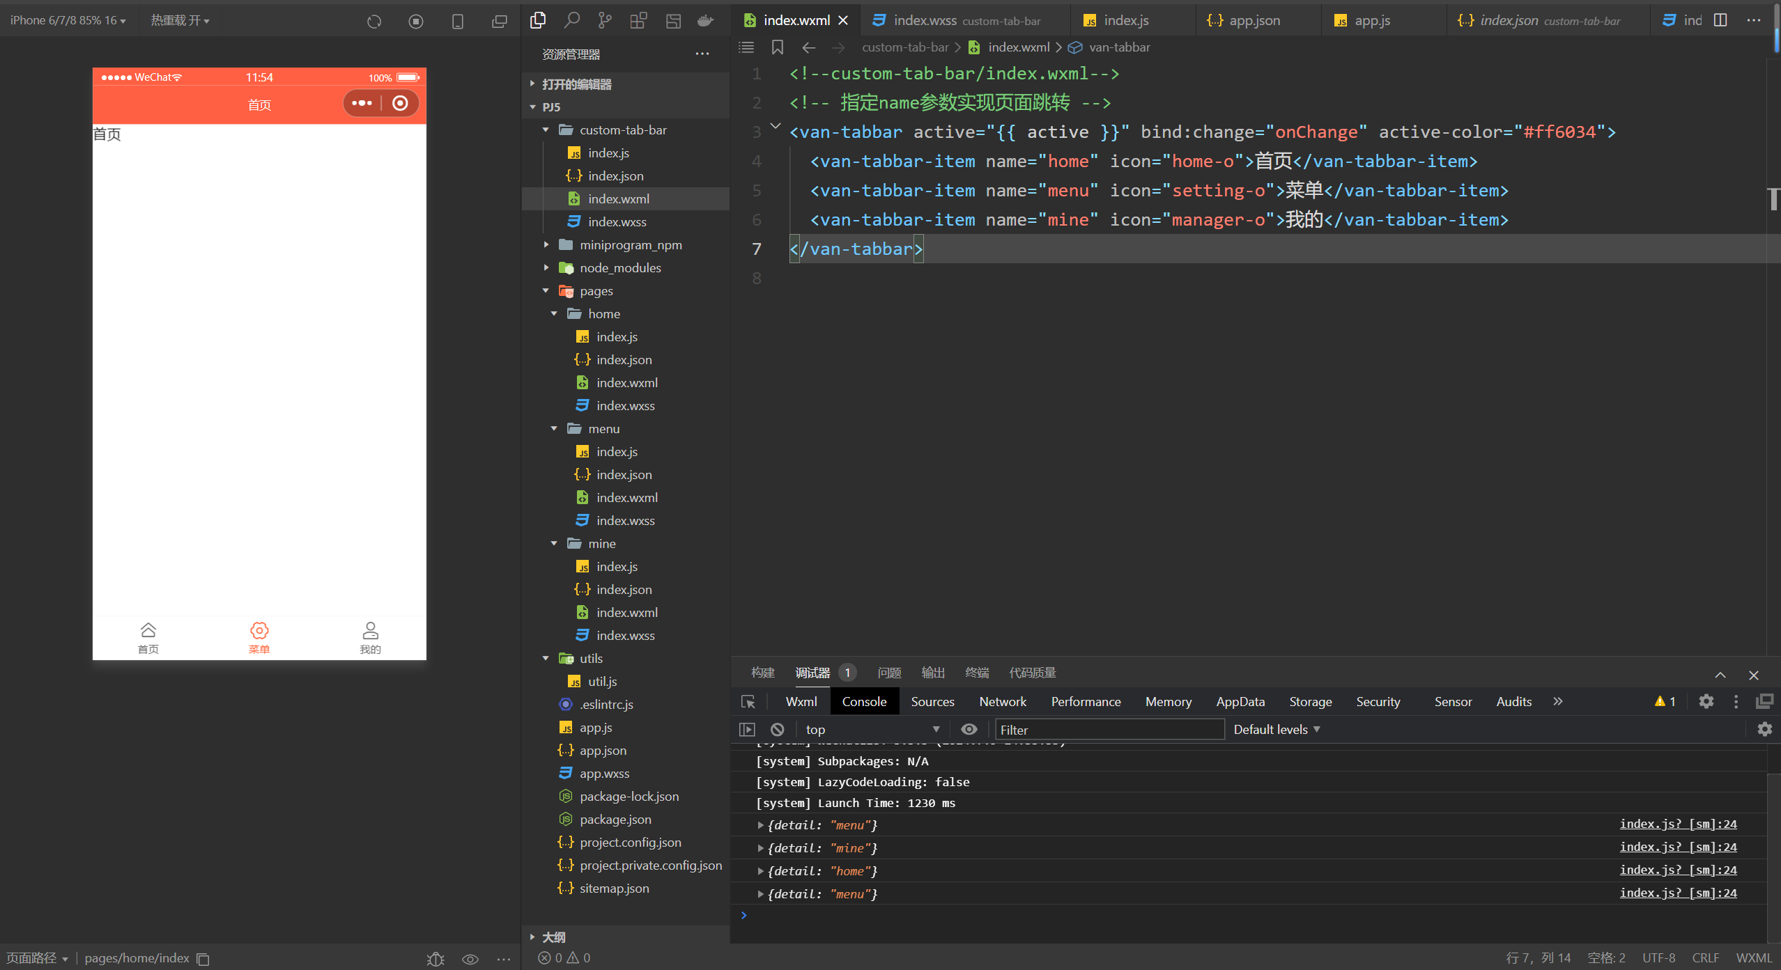Click the split editor icon

1720,20
